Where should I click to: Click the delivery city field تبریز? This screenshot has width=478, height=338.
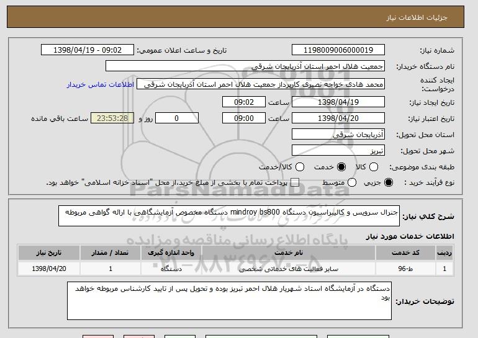click(338, 151)
